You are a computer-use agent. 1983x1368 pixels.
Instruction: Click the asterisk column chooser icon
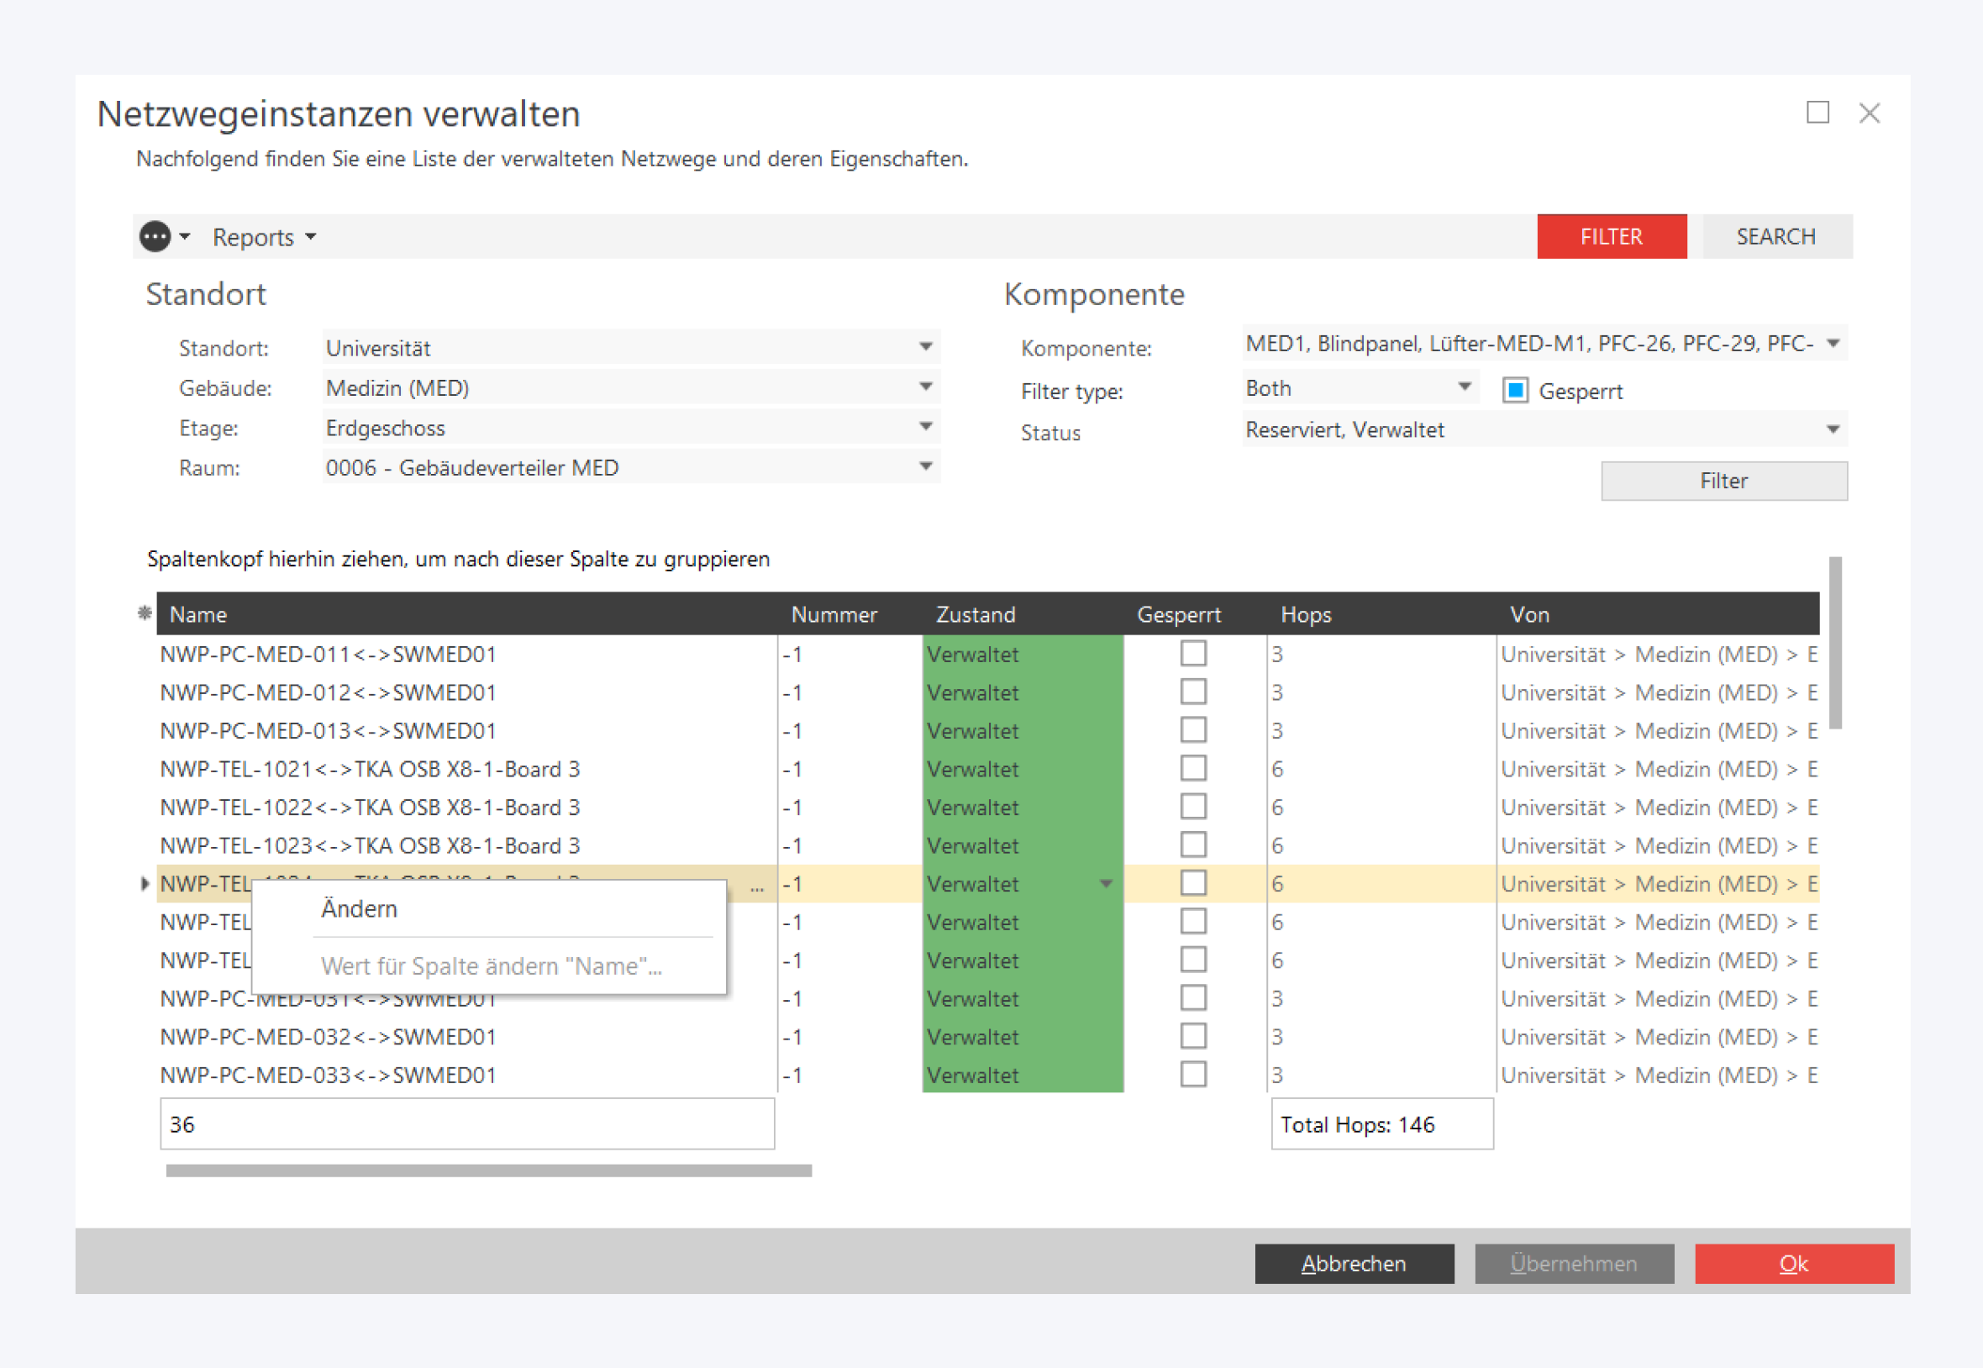(x=145, y=613)
